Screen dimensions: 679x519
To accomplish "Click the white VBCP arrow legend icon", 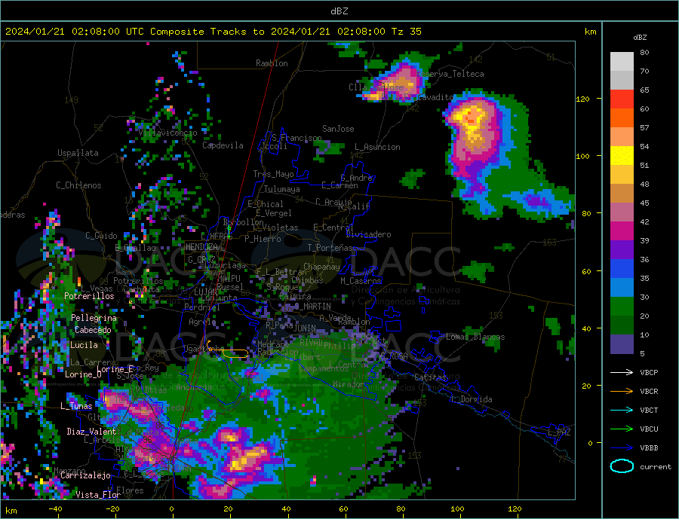I will pos(622,372).
